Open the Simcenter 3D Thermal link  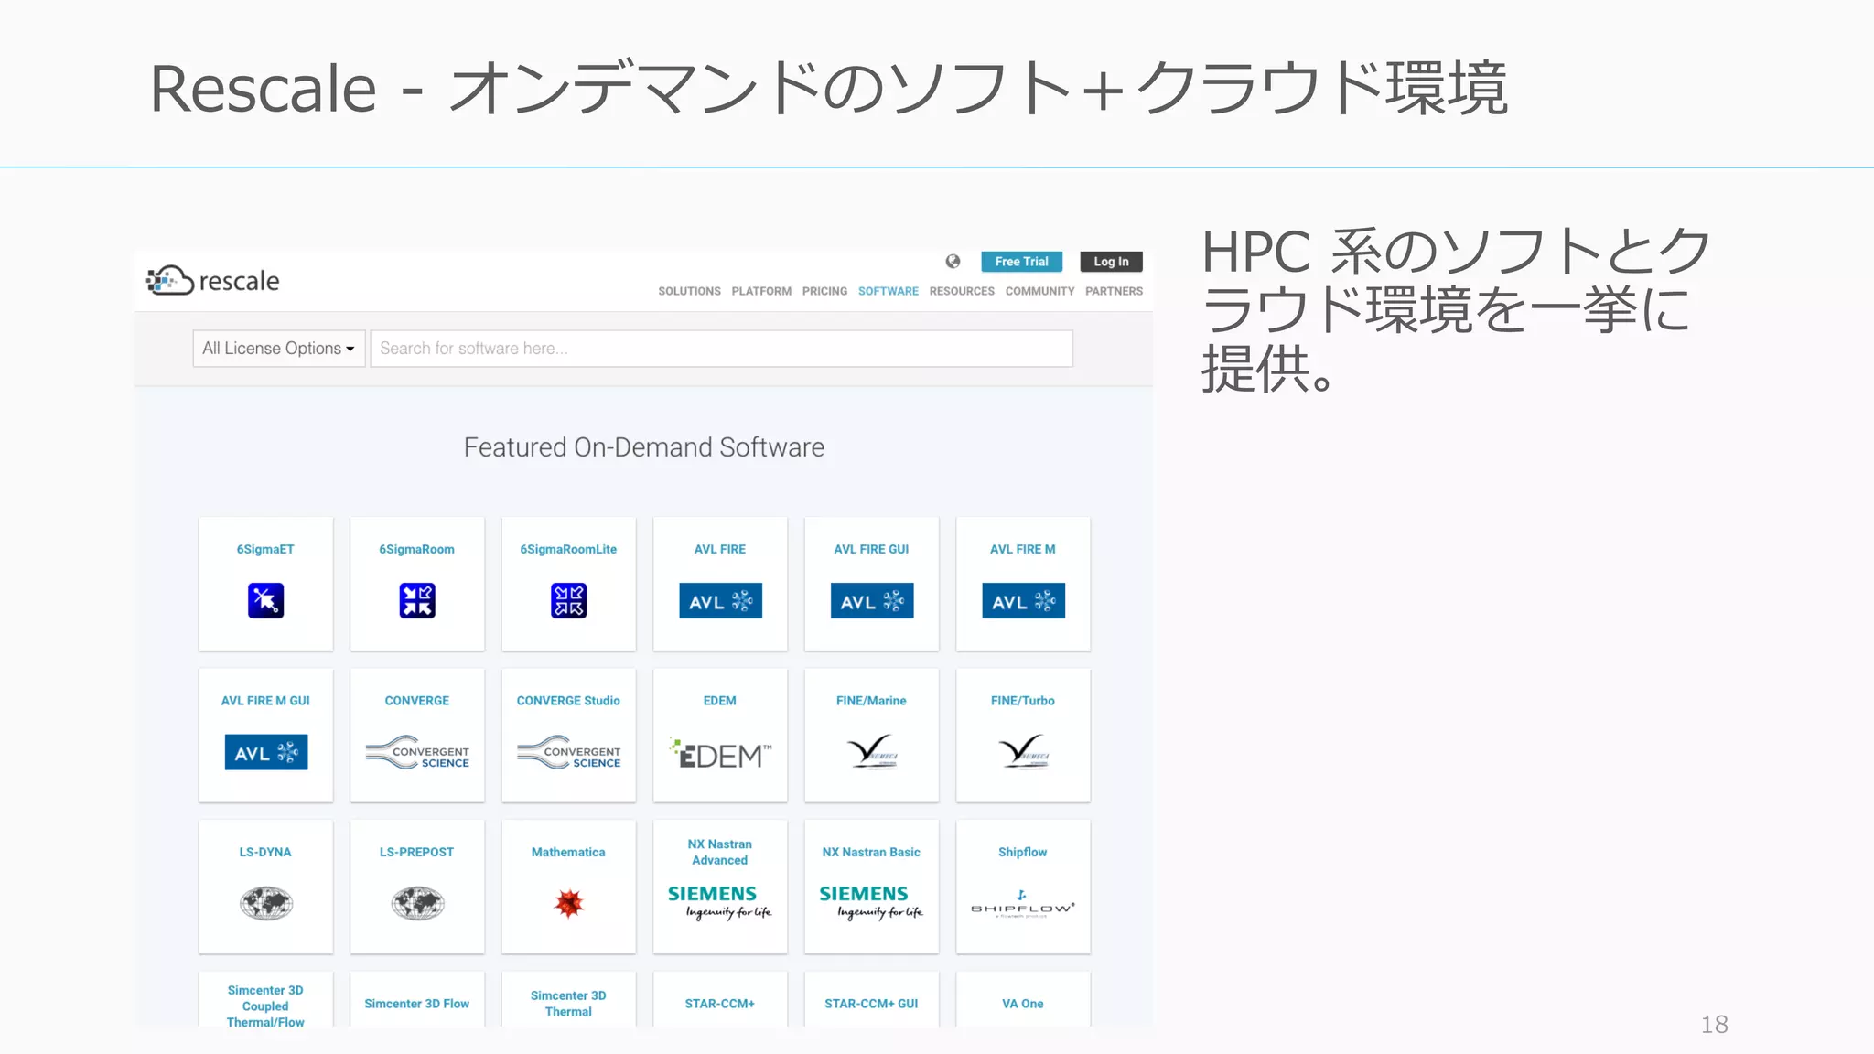pos(568,1004)
